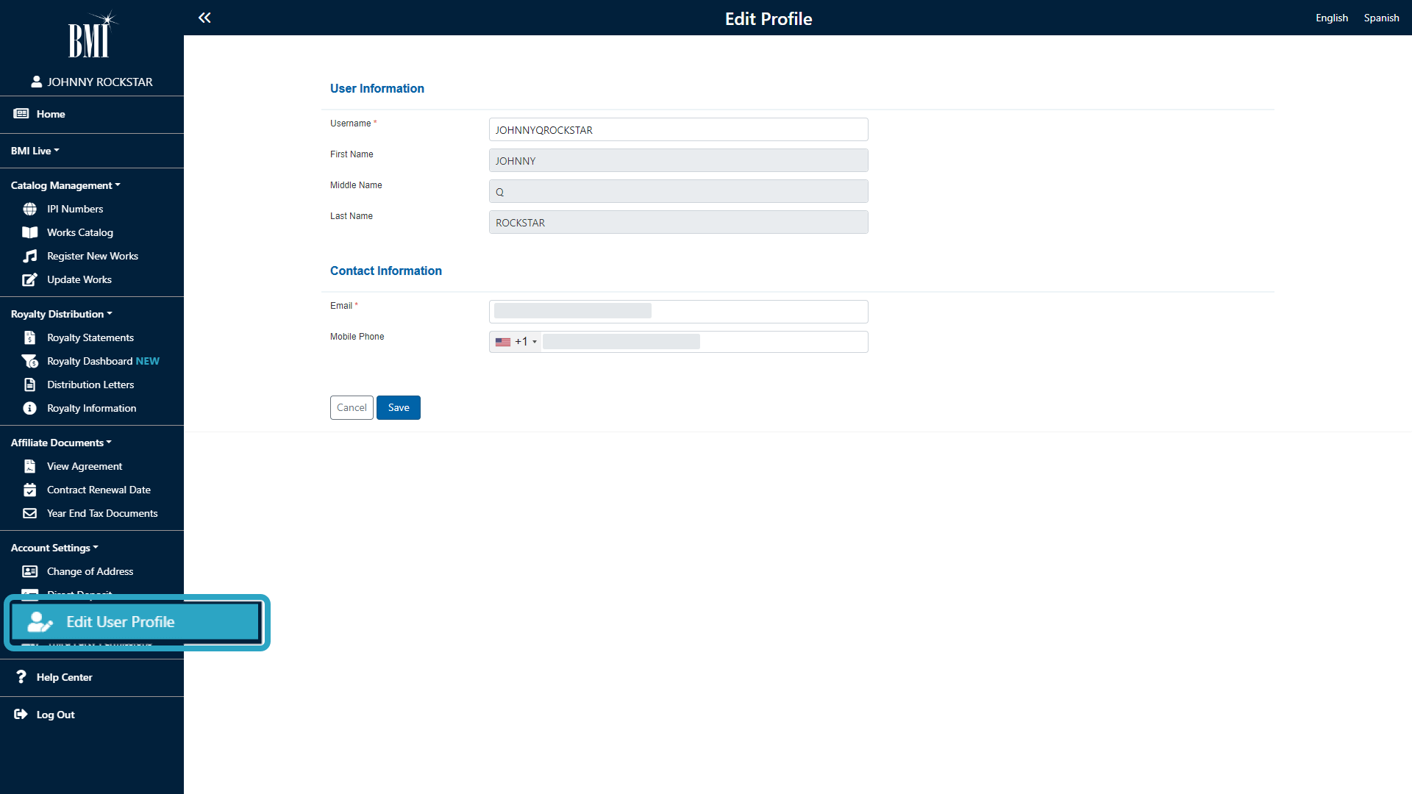
Task: Select the English language option
Action: tap(1331, 18)
